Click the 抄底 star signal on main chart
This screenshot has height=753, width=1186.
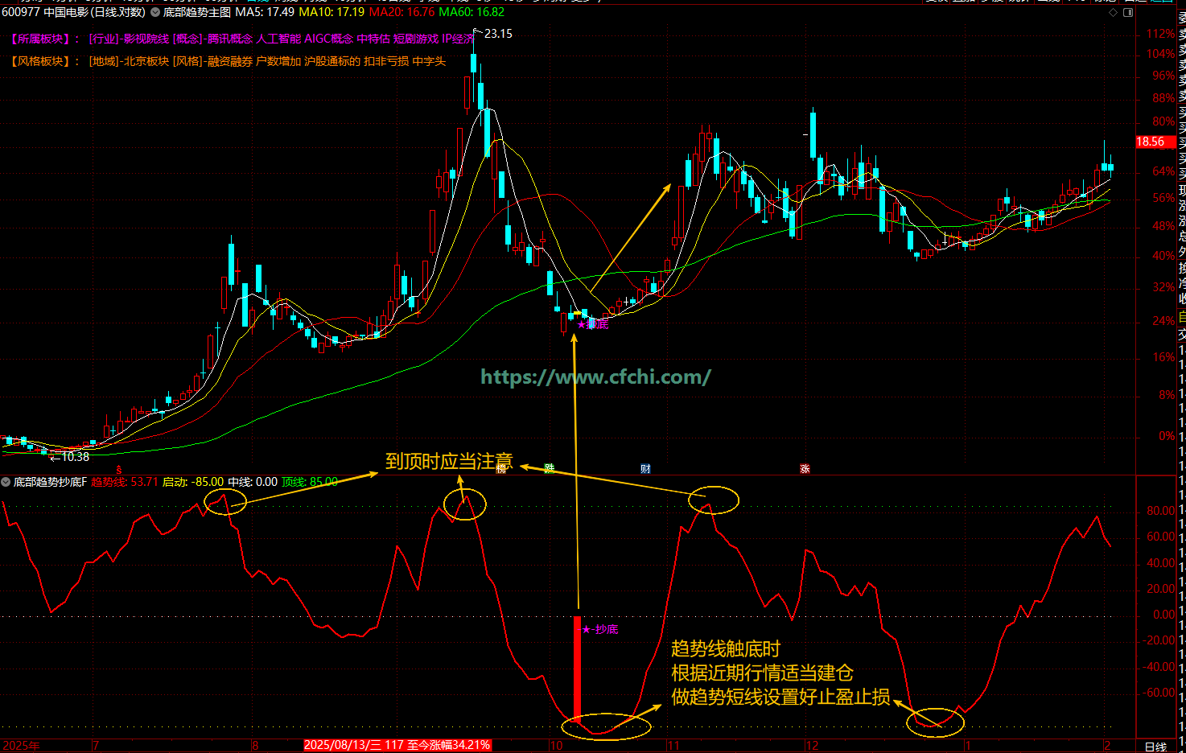click(x=593, y=324)
